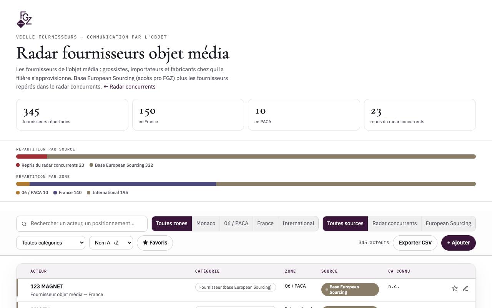Screen dimensions: 492x308
Task: Edit the 123 MAGNET row with pencil icon
Action: [465, 288]
